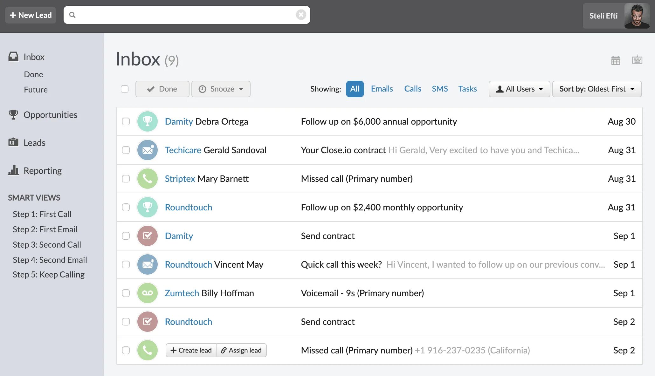Click the Create lead button for unknown caller
This screenshot has height=376, width=655.
point(191,350)
